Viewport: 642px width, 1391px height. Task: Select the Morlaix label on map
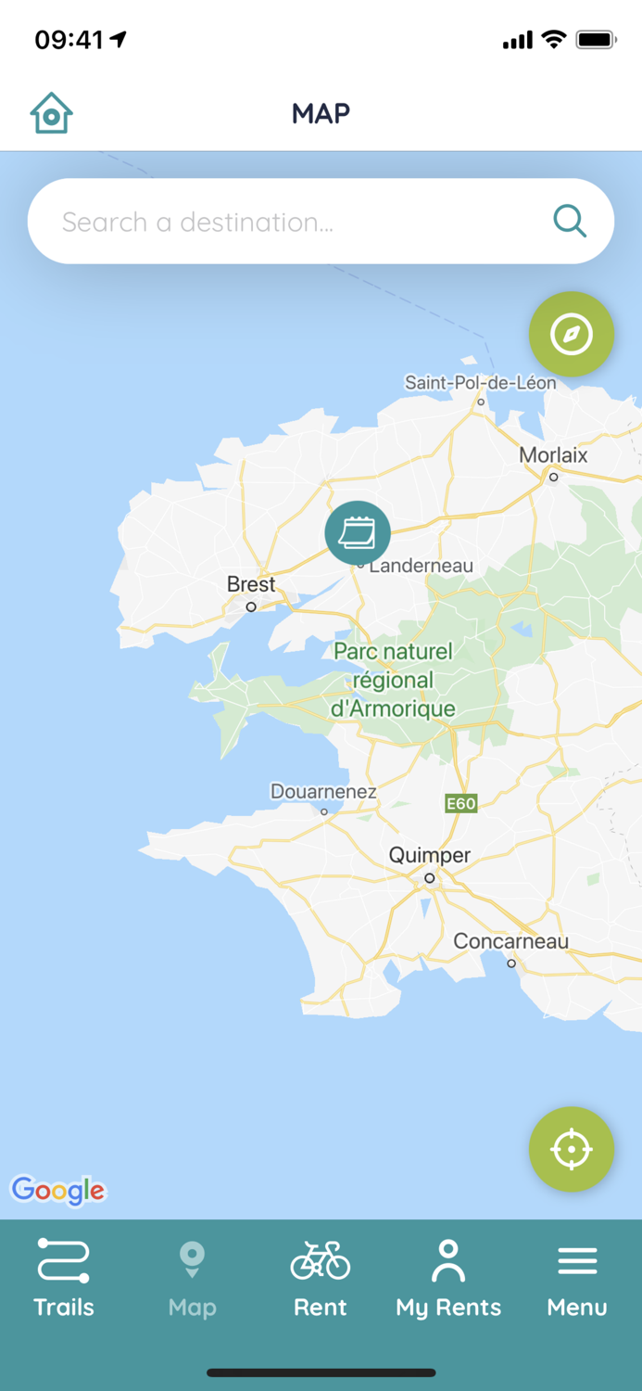(x=553, y=455)
